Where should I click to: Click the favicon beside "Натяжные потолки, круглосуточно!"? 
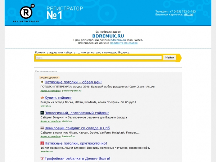(x=42, y=143)
